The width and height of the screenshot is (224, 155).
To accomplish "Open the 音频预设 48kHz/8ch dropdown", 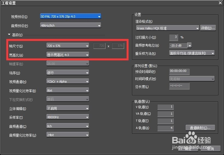I will (x=71, y=26).
